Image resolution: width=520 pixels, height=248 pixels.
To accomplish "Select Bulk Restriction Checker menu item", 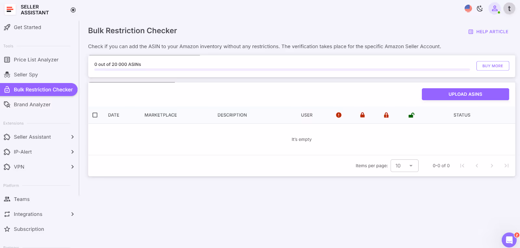I will [x=39, y=90].
